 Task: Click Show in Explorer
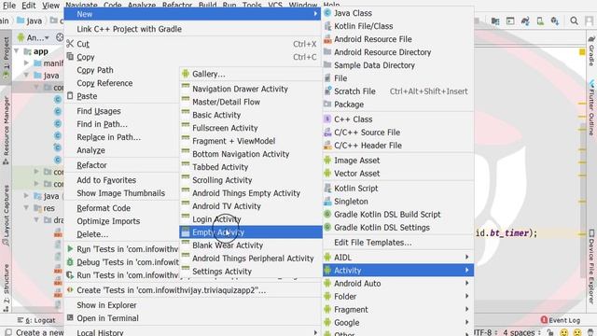click(192, 305)
